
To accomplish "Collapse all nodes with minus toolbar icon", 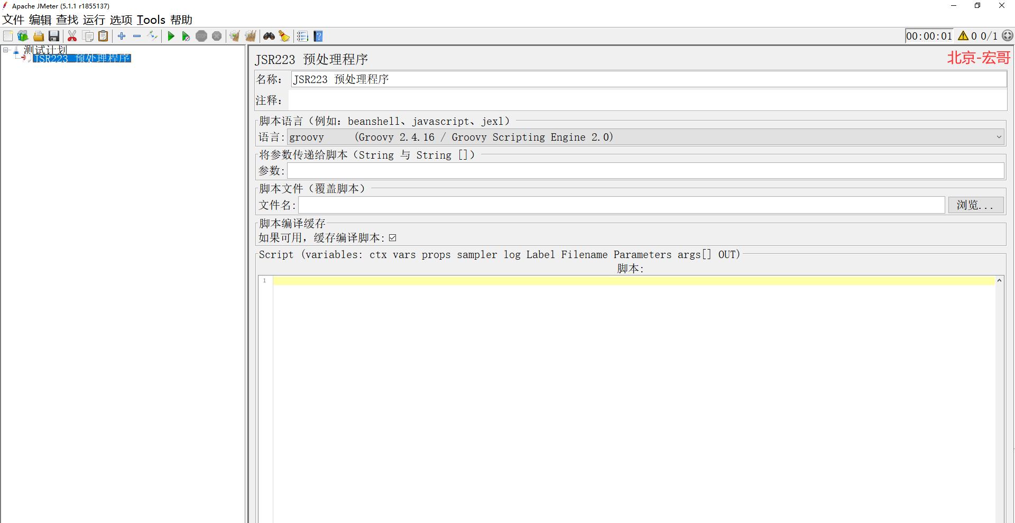I will pos(137,36).
